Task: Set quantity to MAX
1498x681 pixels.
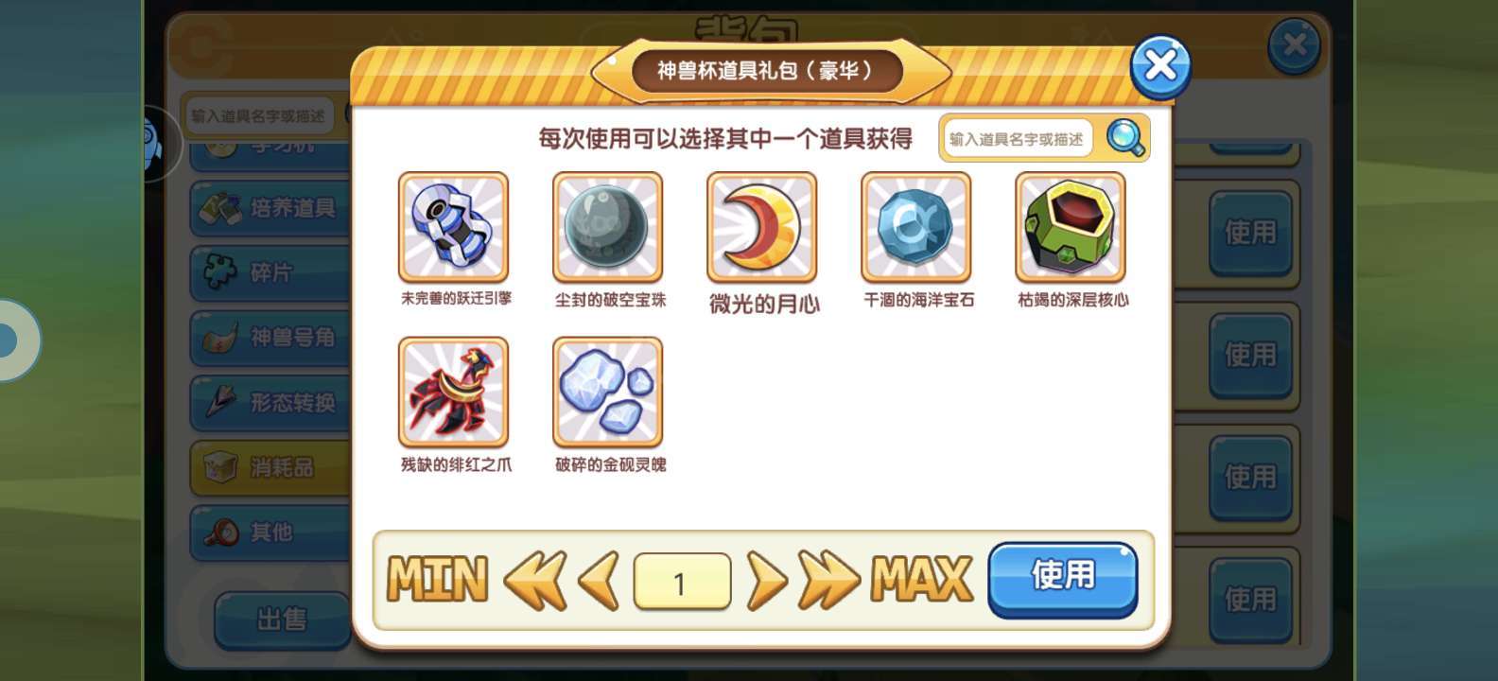Action: (921, 579)
